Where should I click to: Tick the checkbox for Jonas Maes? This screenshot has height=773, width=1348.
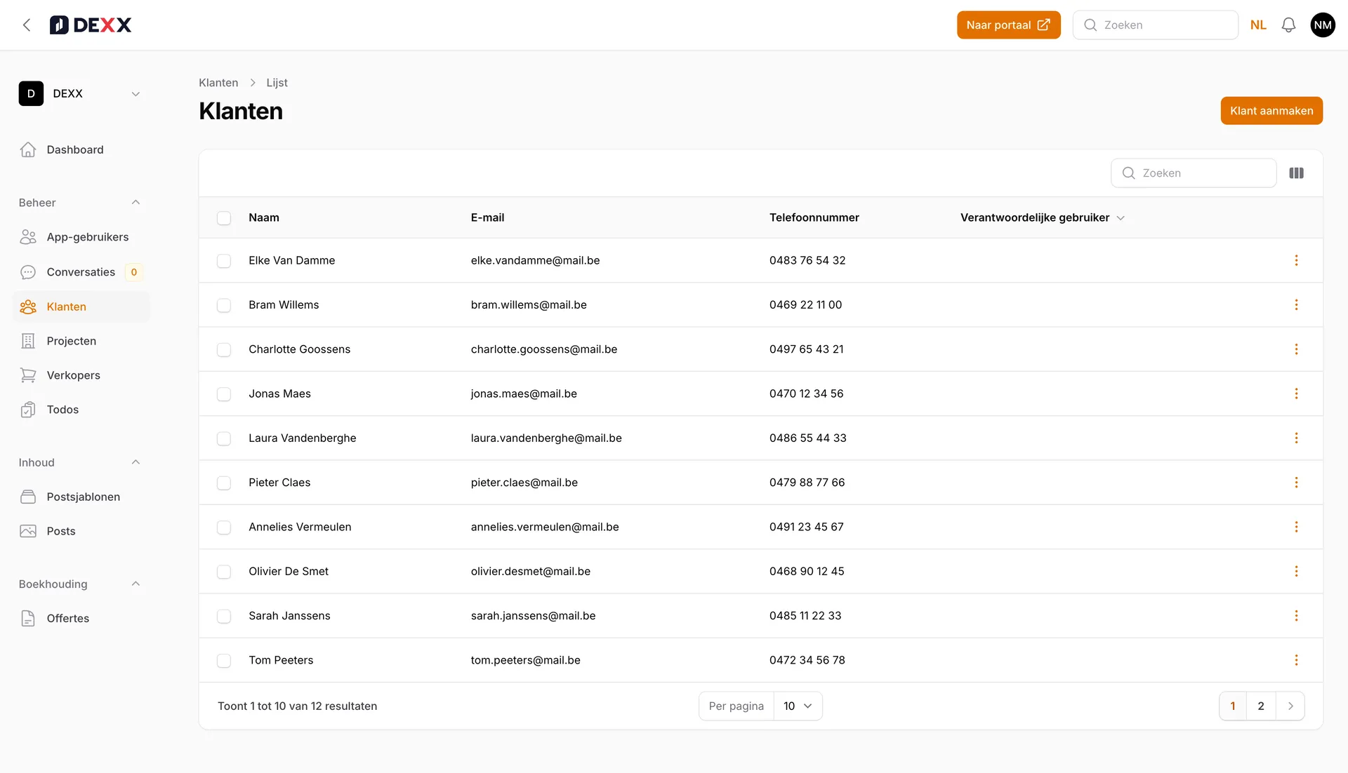(x=224, y=394)
